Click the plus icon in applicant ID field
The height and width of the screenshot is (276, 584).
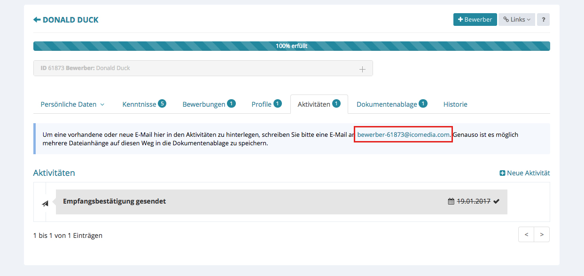click(362, 69)
